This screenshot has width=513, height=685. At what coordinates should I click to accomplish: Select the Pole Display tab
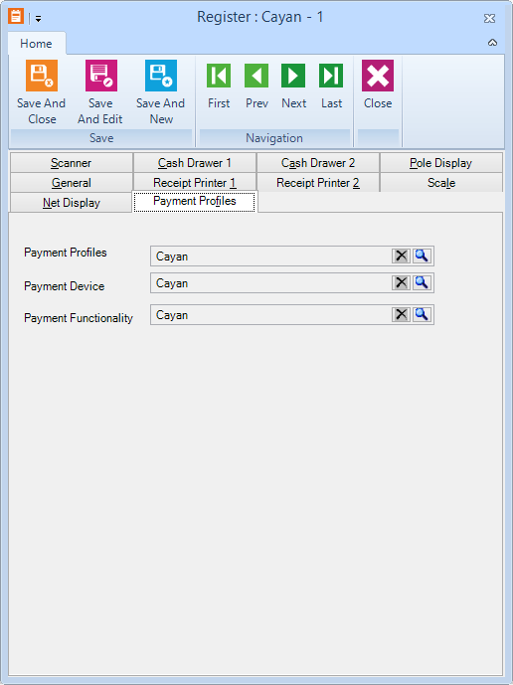click(x=441, y=163)
